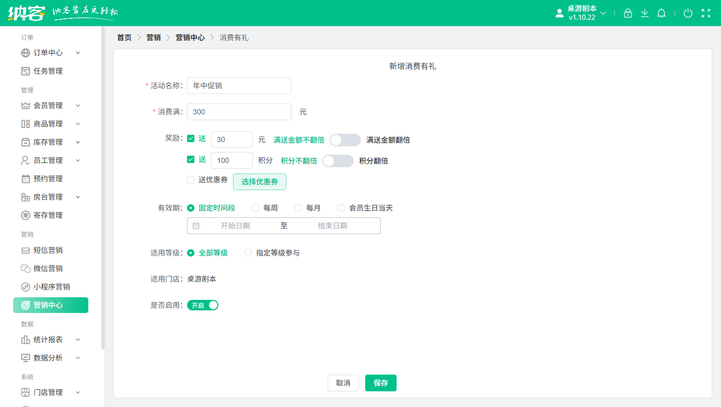Select the 会员生日当天 radio option
721x407 pixels.
(342, 207)
